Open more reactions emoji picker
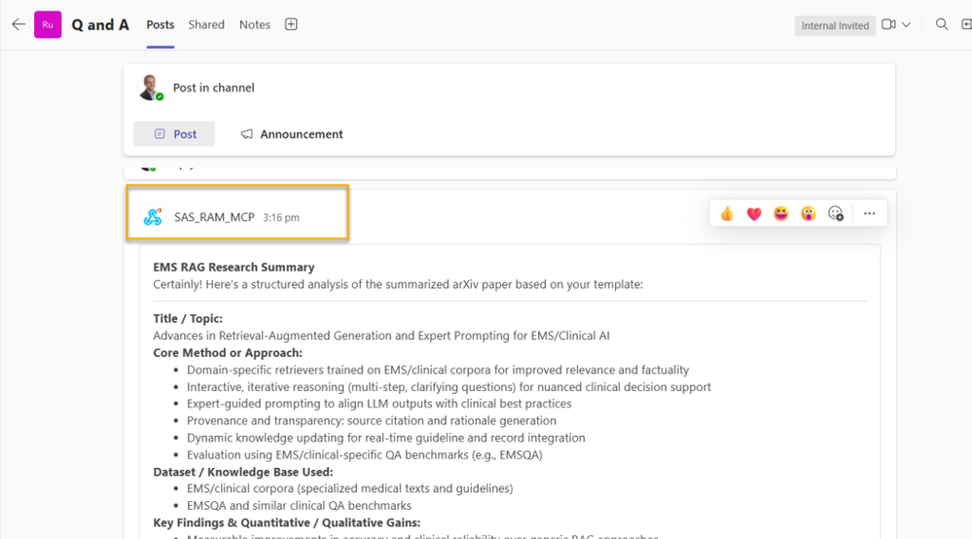The image size is (972, 539). 836,214
